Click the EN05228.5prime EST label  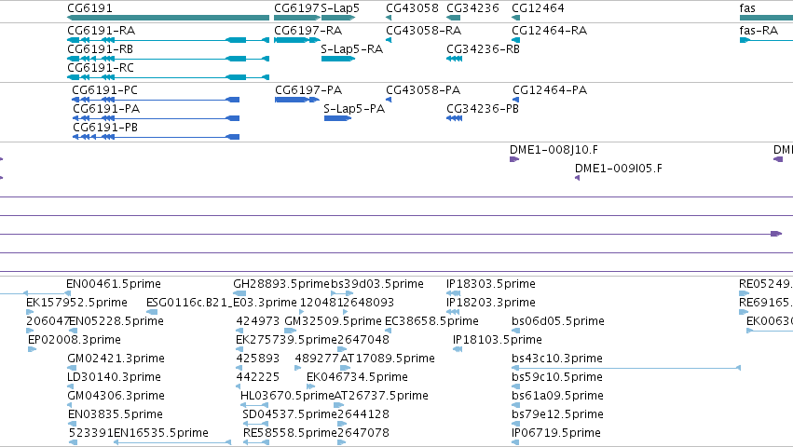click(x=116, y=321)
